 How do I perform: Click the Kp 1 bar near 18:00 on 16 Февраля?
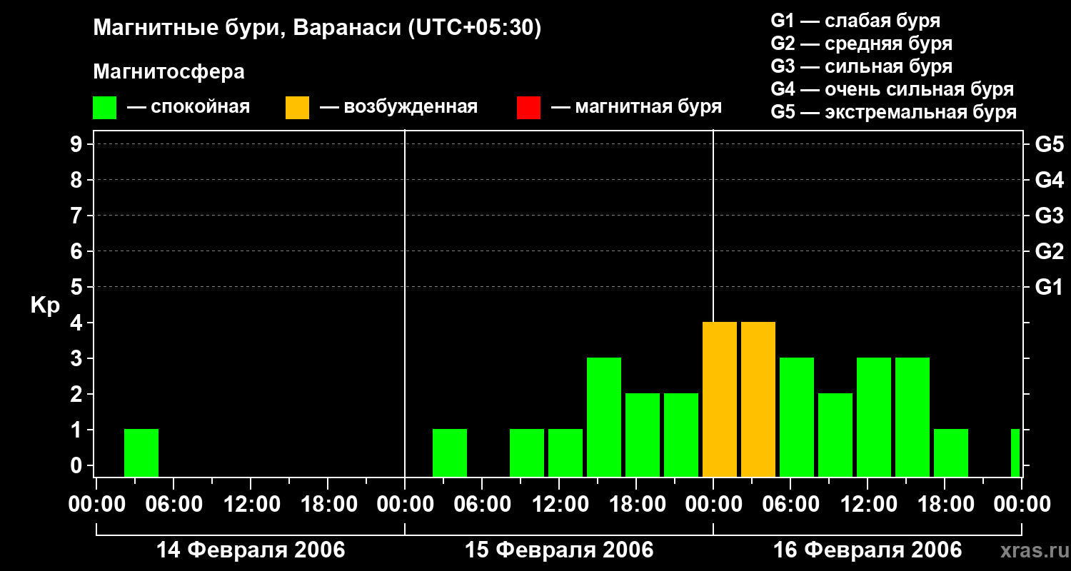(951, 453)
